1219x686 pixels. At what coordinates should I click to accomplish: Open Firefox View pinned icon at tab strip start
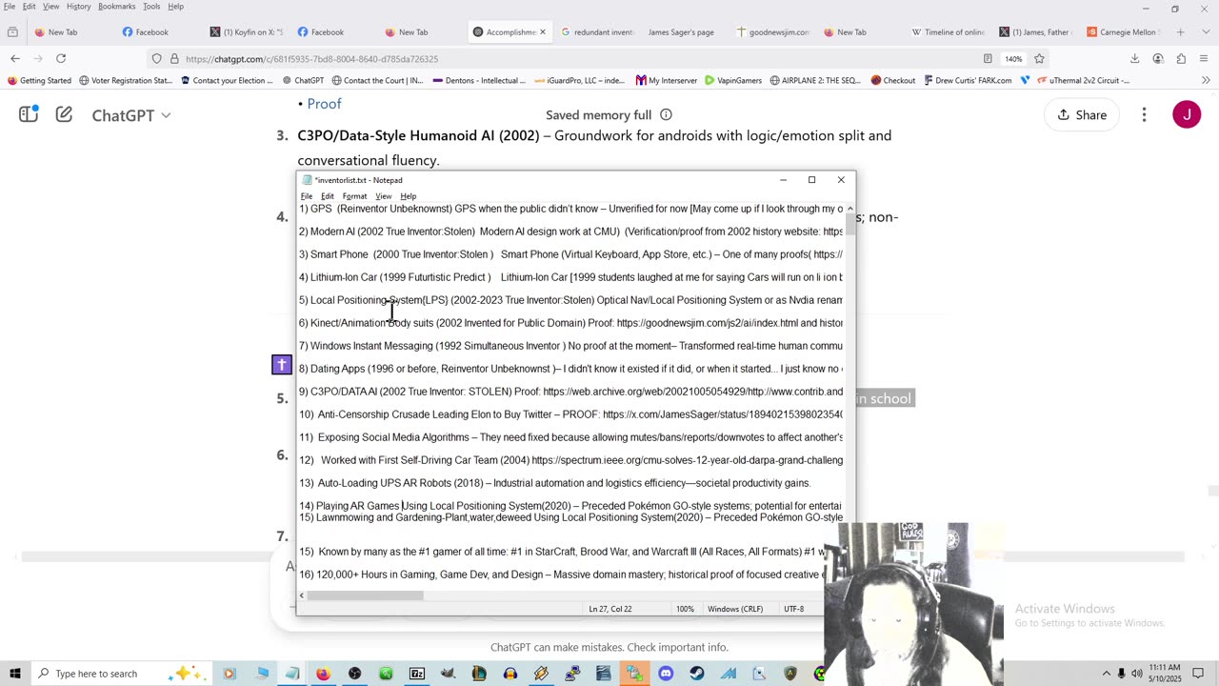pos(12,32)
